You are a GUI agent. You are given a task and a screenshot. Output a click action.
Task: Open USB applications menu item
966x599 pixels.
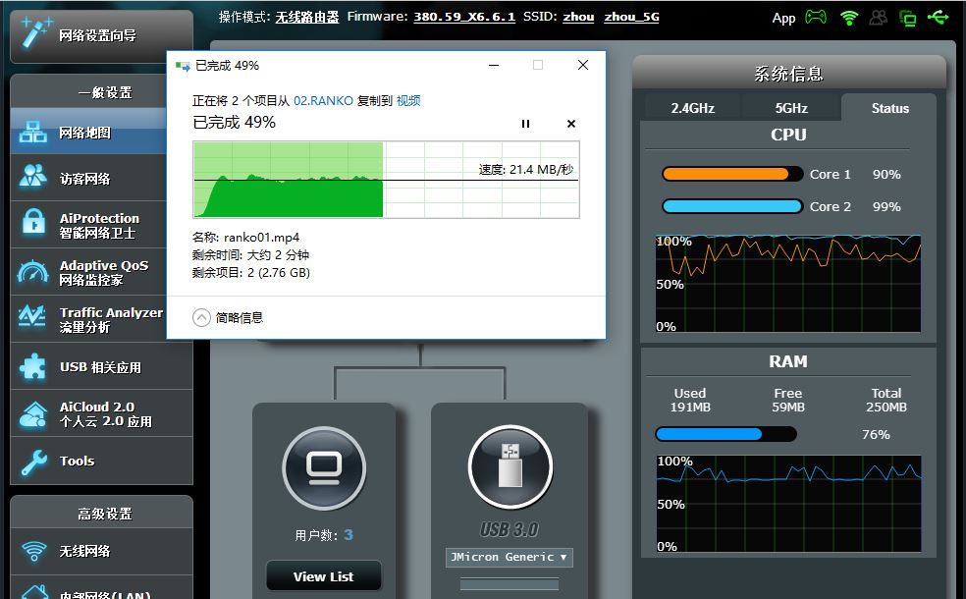point(102,366)
